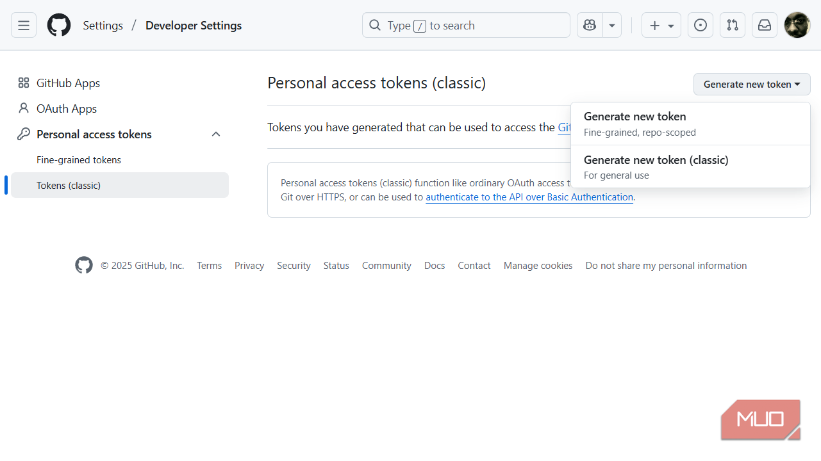The height and width of the screenshot is (461, 821).
Task: Open the hamburger navigation menu
Action: pyautogui.click(x=24, y=26)
